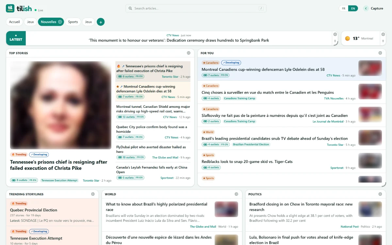Click the sun weather icon

348,39
